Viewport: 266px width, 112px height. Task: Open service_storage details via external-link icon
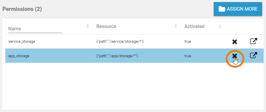pyautogui.click(x=254, y=41)
